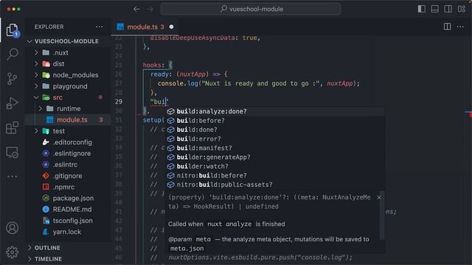
Task: Show additional activity bar views ellipsis
Action: pos(13,177)
